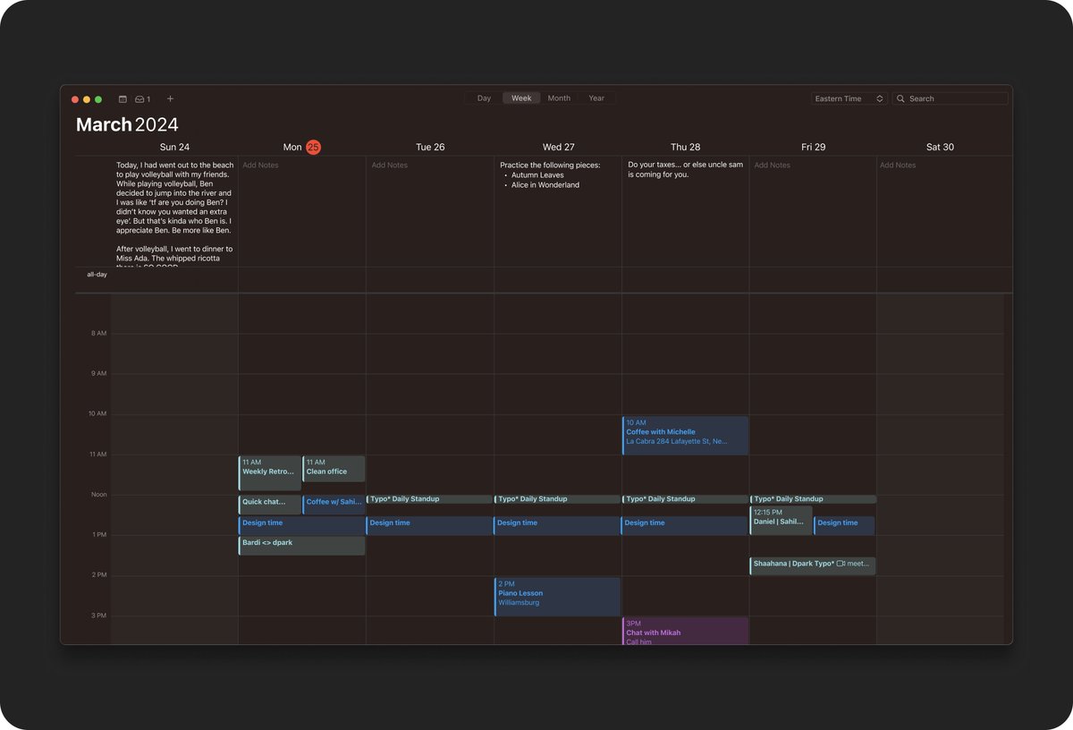Image resolution: width=1073 pixels, height=730 pixels.
Task: Open the Bardi <> dpark event
Action: (x=301, y=545)
